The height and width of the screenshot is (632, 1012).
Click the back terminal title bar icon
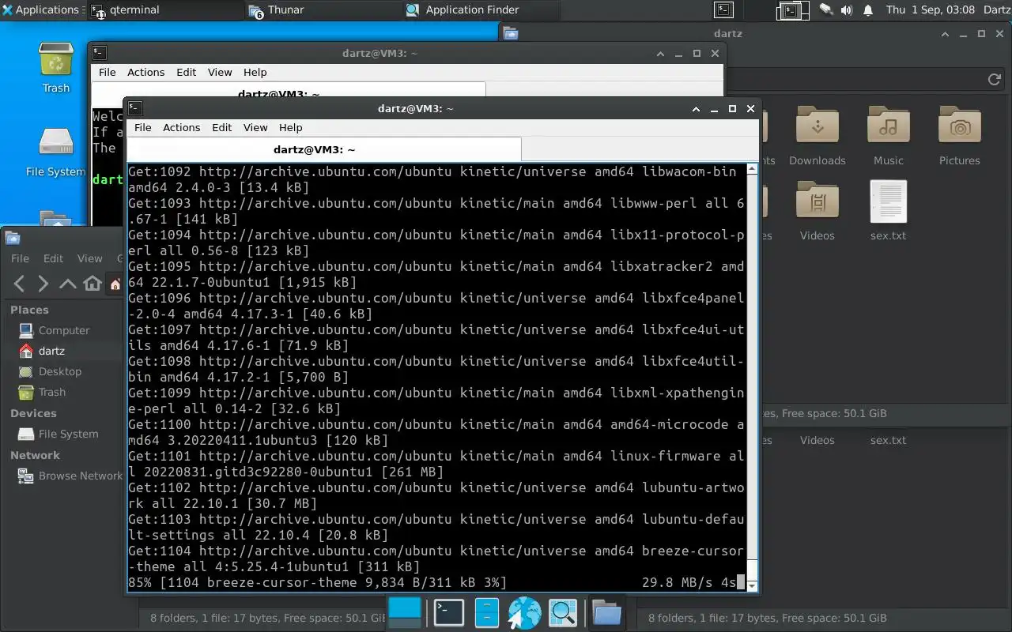(x=100, y=53)
